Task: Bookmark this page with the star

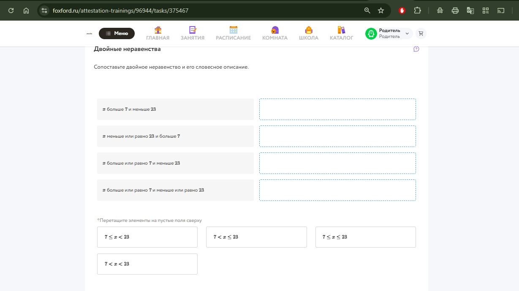Action: click(381, 11)
